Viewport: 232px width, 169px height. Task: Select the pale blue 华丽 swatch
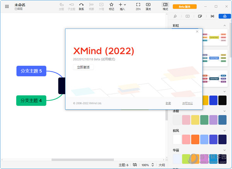177,159
